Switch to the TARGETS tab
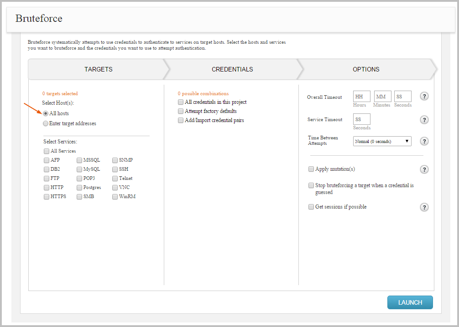The height and width of the screenshot is (327, 459). tap(98, 69)
